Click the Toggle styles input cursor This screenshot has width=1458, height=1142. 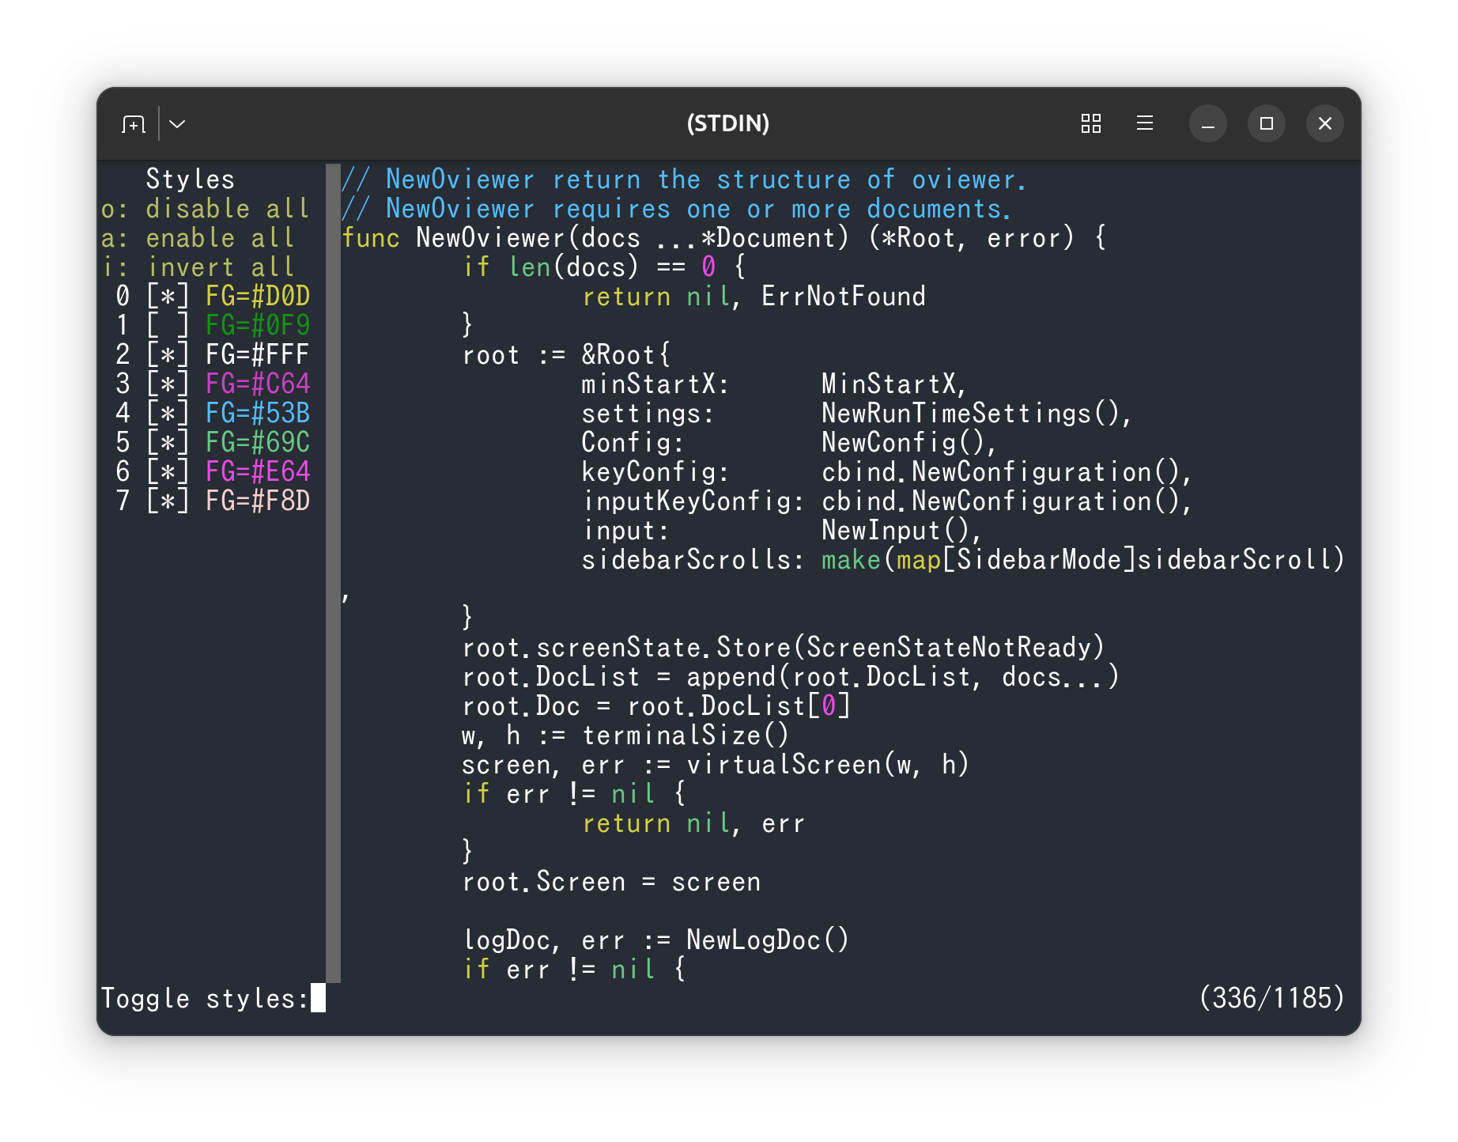[318, 998]
